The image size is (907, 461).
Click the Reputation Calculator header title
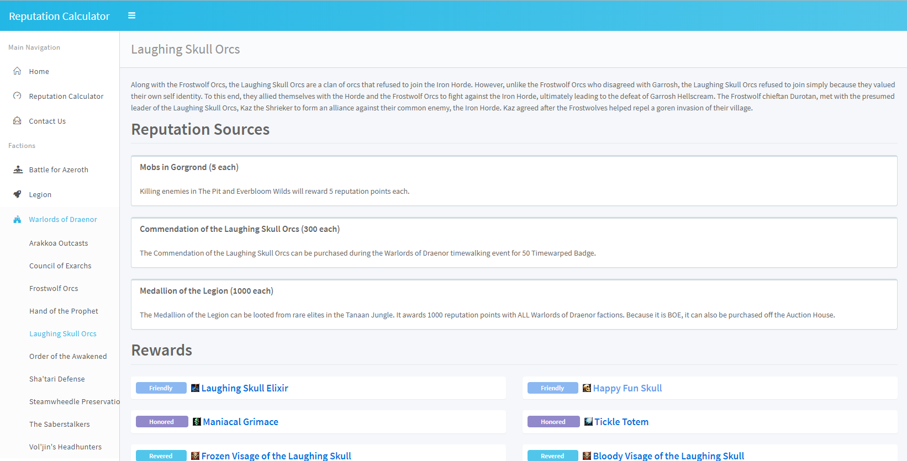point(59,16)
